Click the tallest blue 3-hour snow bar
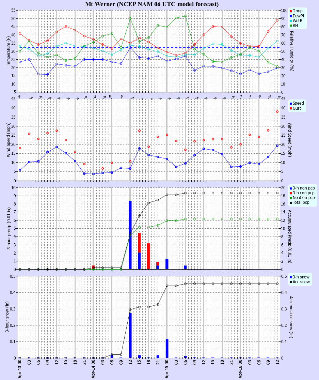The height and width of the screenshot is (380, 319). tap(130, 335)
